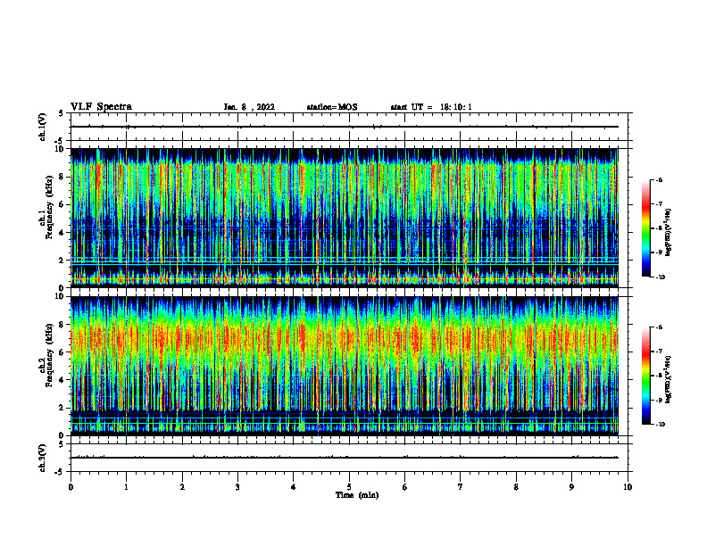Click the "VLF Spectra" plot title
The height and width of the screenshot is (546, 707).
click(x=101, y=107)
